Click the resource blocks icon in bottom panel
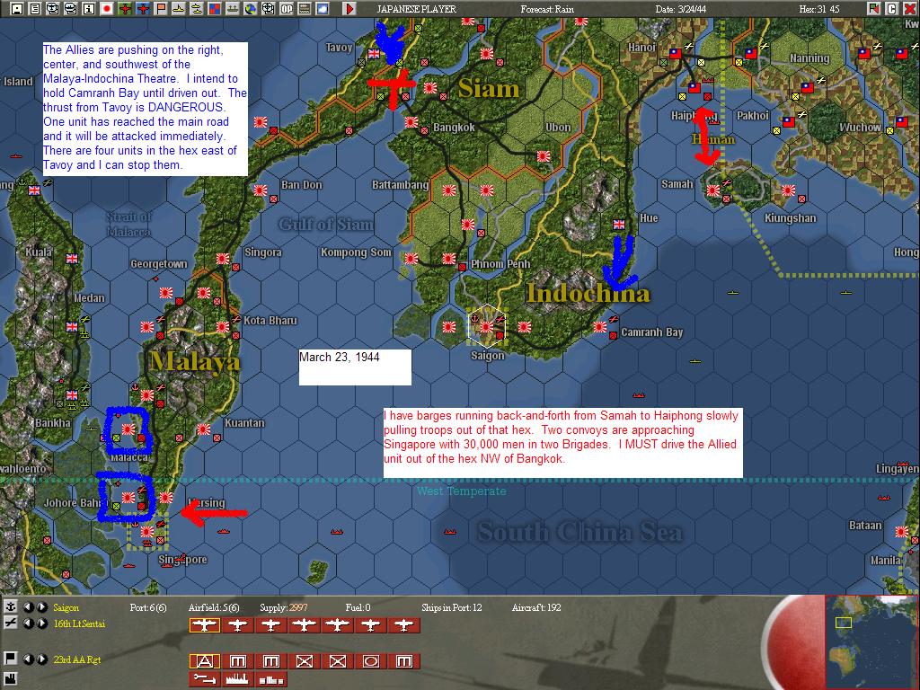The image size is (920, 690). point(271,679)
